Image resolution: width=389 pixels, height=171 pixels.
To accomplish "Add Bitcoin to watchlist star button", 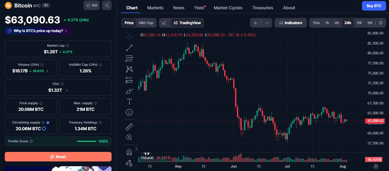I will (x=91, y=5).
